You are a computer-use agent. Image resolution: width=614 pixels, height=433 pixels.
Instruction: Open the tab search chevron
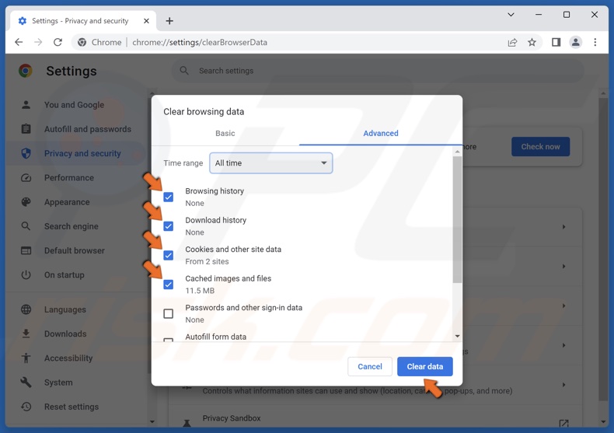point(511,15)
